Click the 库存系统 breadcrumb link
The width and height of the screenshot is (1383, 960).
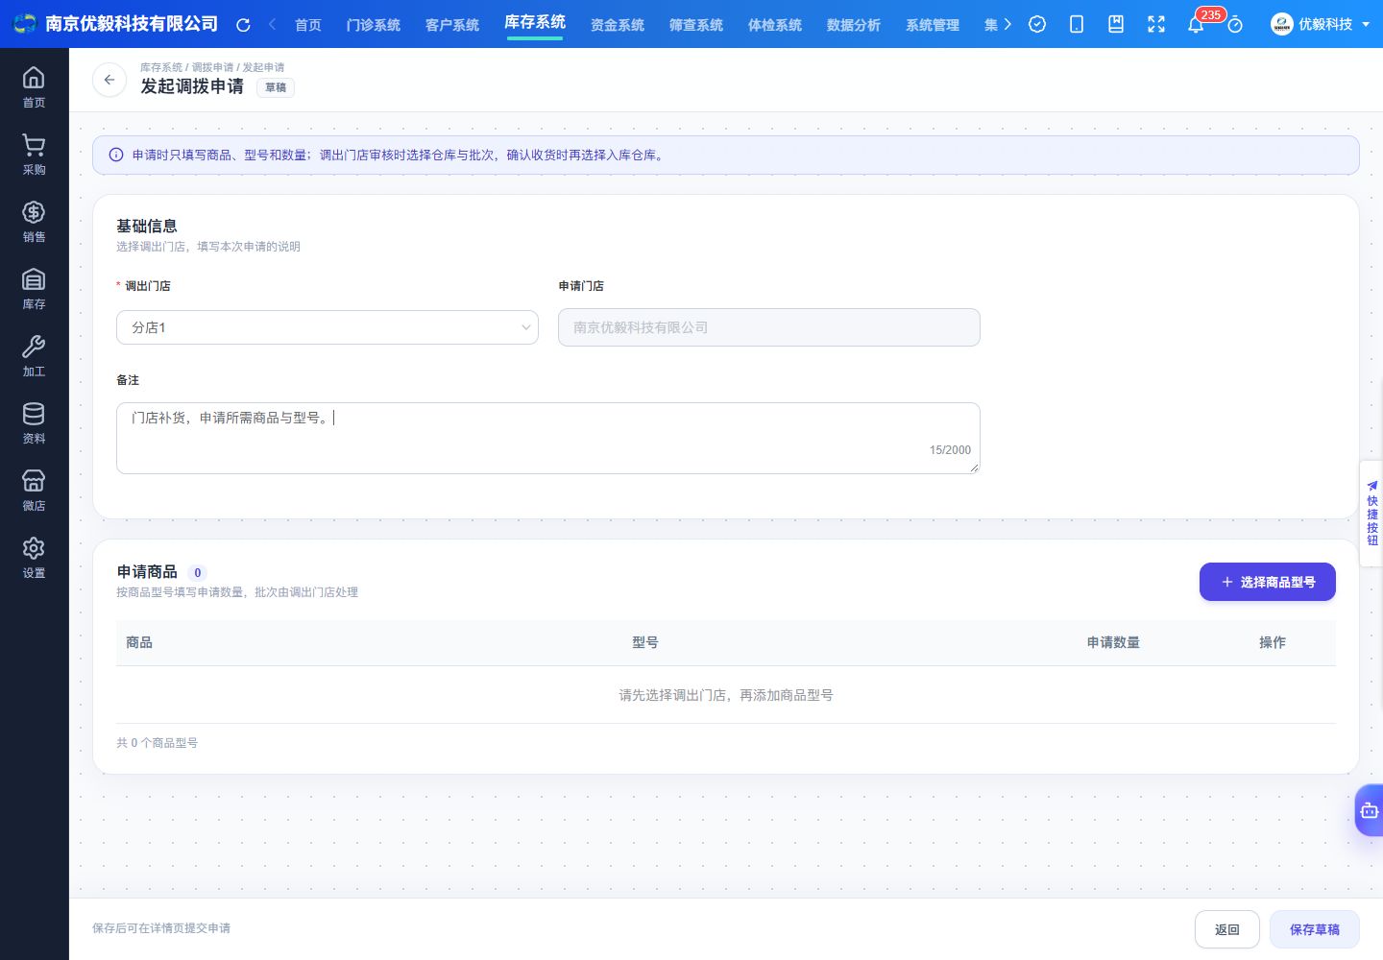coord(161,67)
